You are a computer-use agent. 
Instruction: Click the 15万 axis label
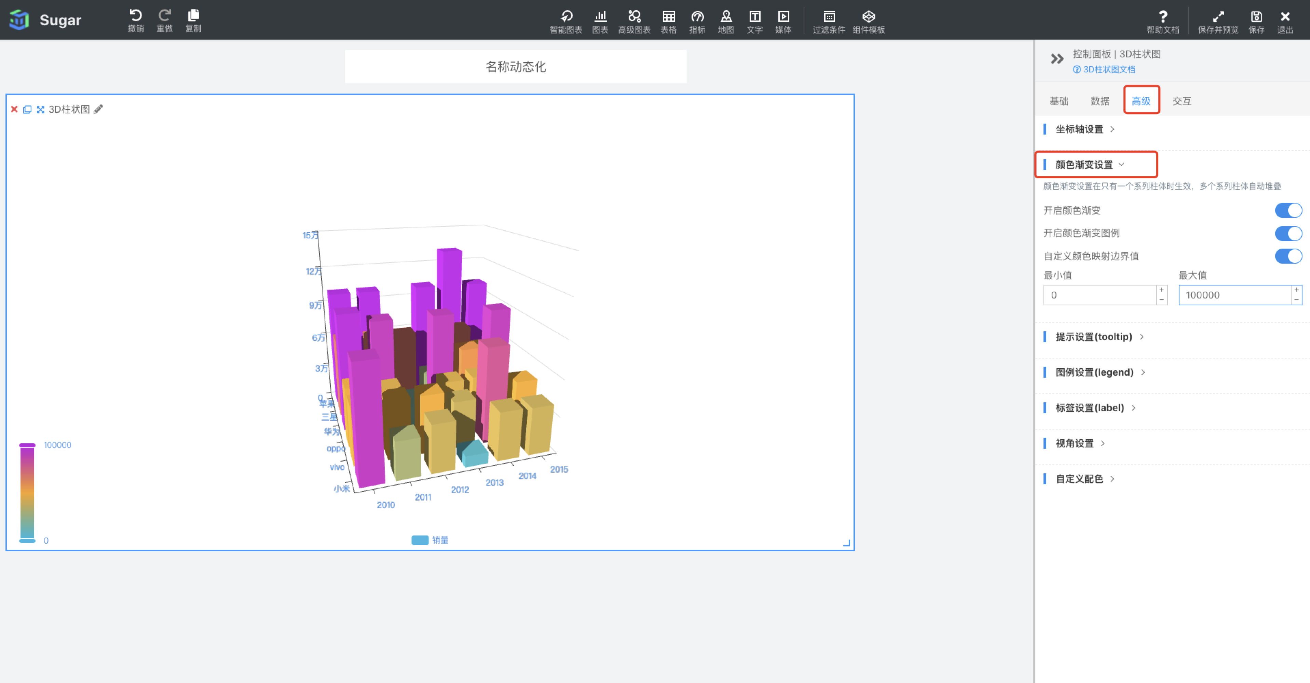coord(311,235)
